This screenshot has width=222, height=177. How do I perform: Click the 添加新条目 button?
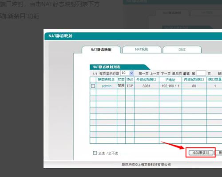(x=201, y=153)
